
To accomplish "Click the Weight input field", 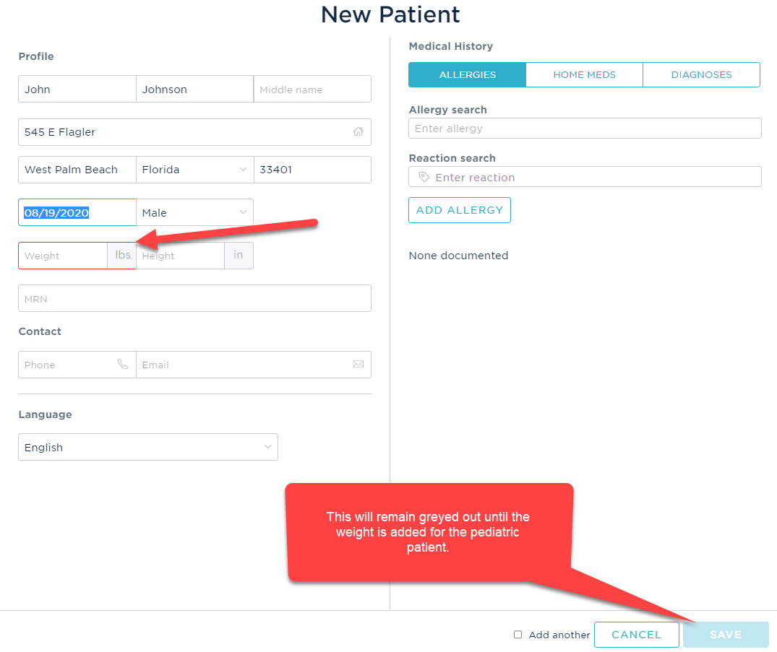I will point(64,256).
